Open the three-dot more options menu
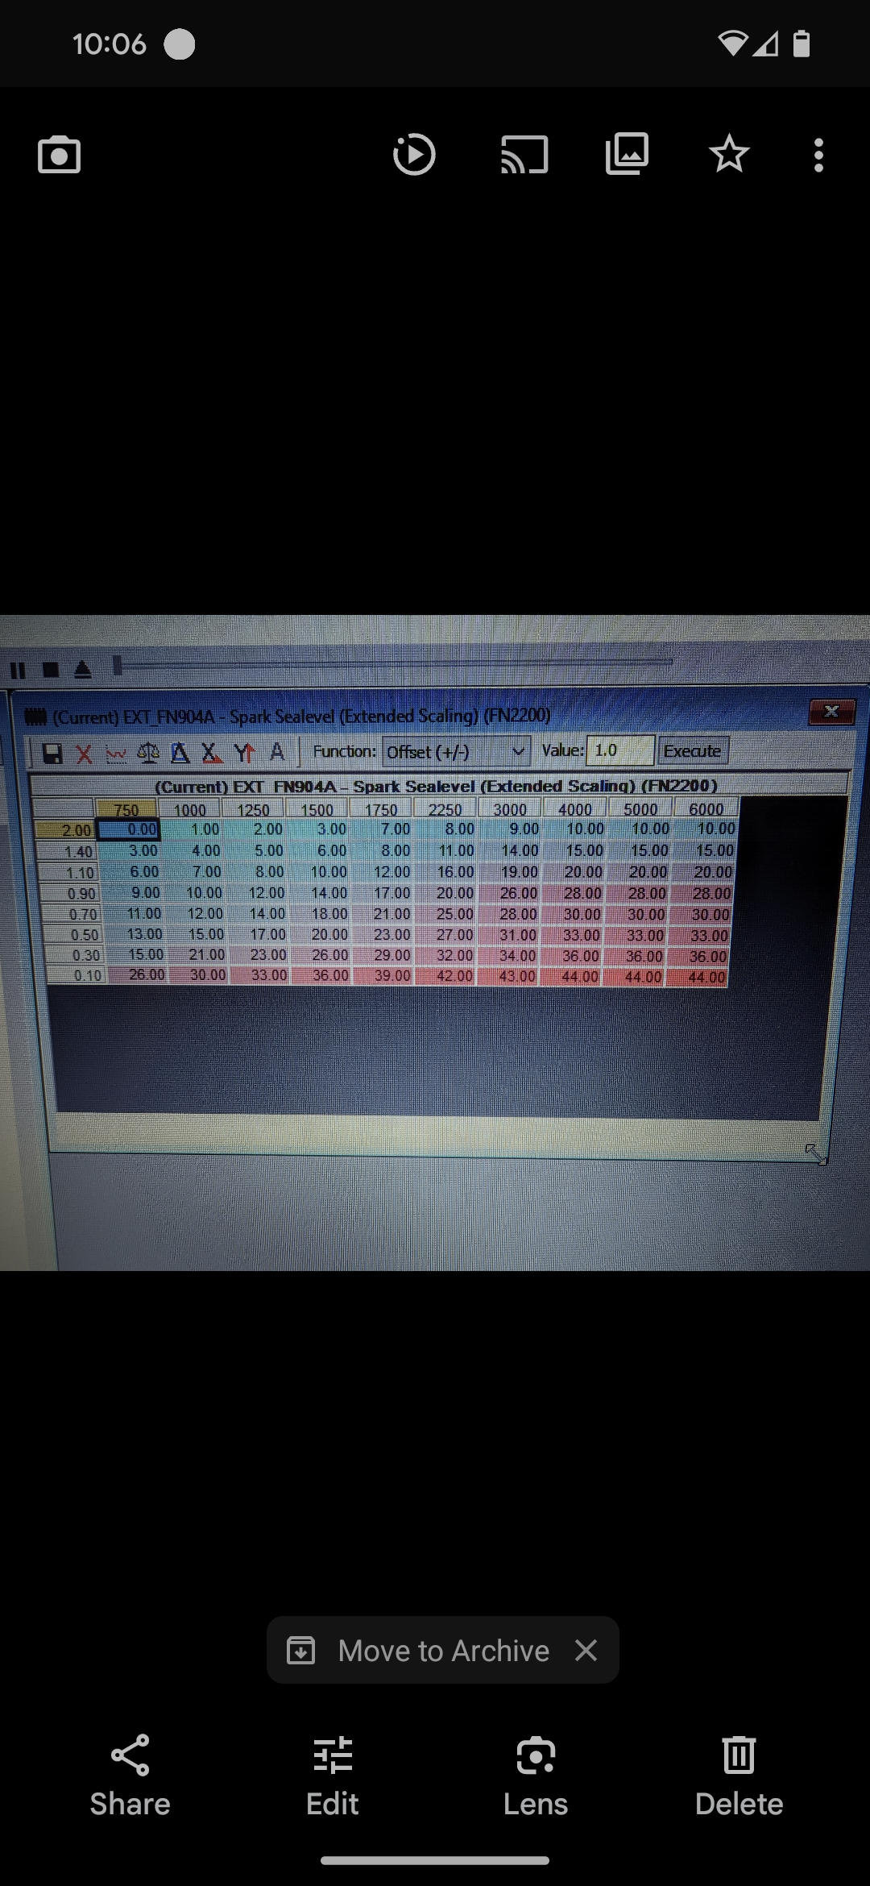The image size is (870, 1886). coord(818,155)
